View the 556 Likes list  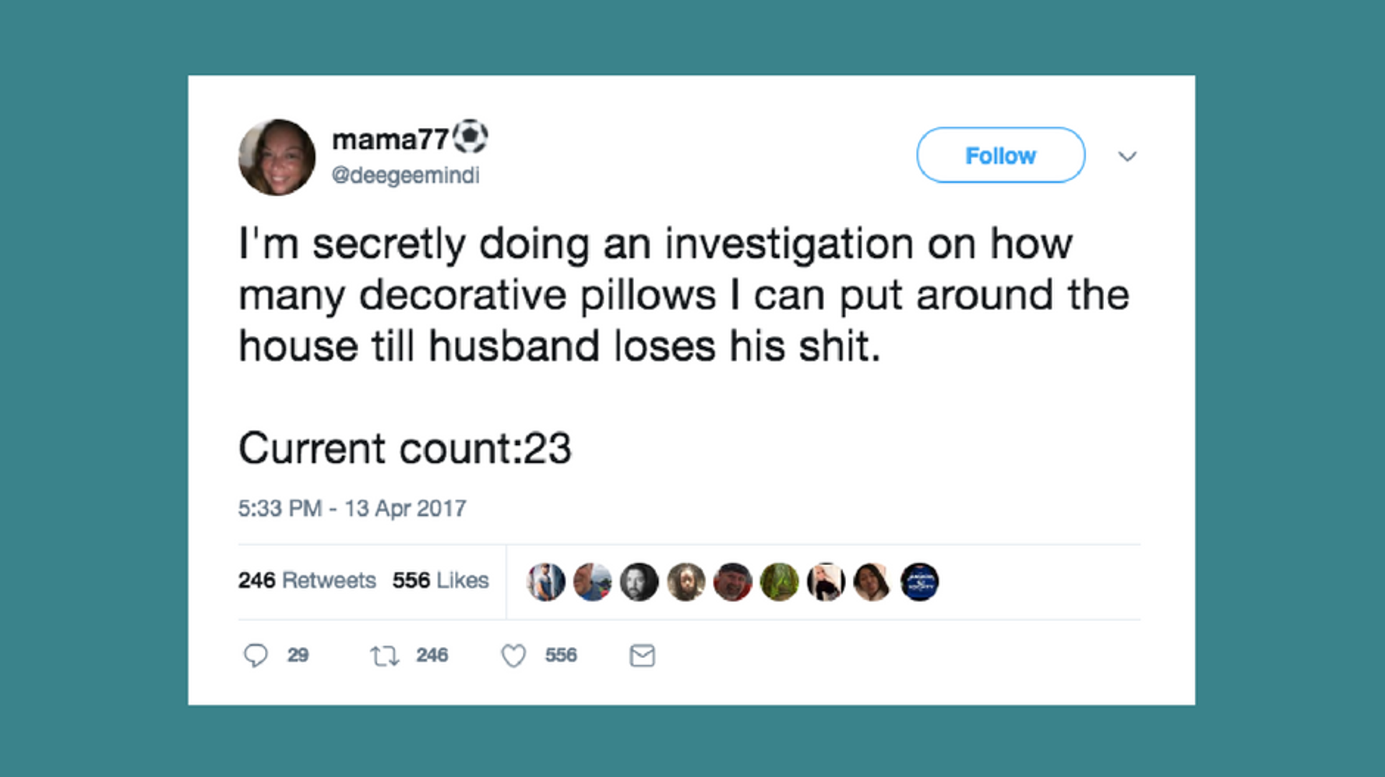point(440,581)
